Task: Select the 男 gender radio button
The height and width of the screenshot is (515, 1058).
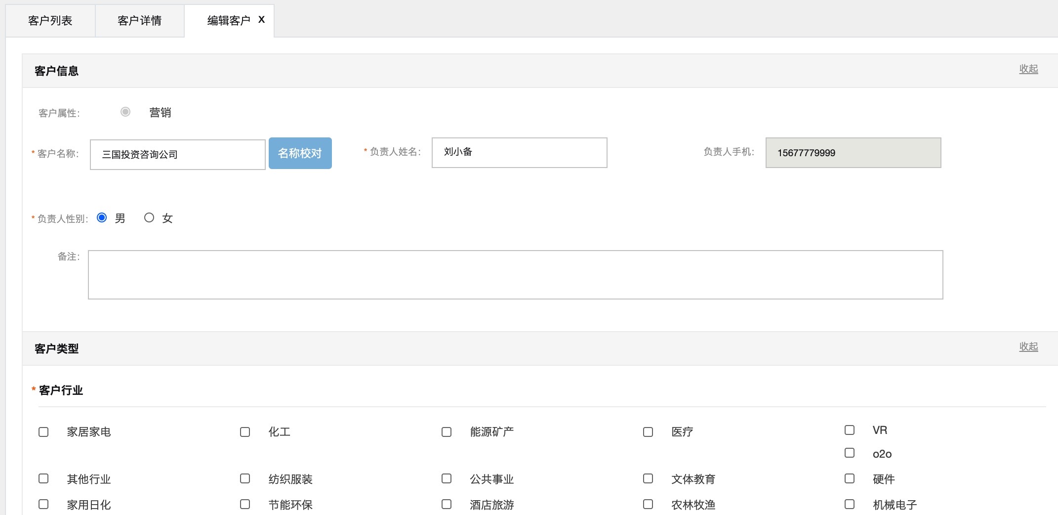Action: [x=102, y=218]
